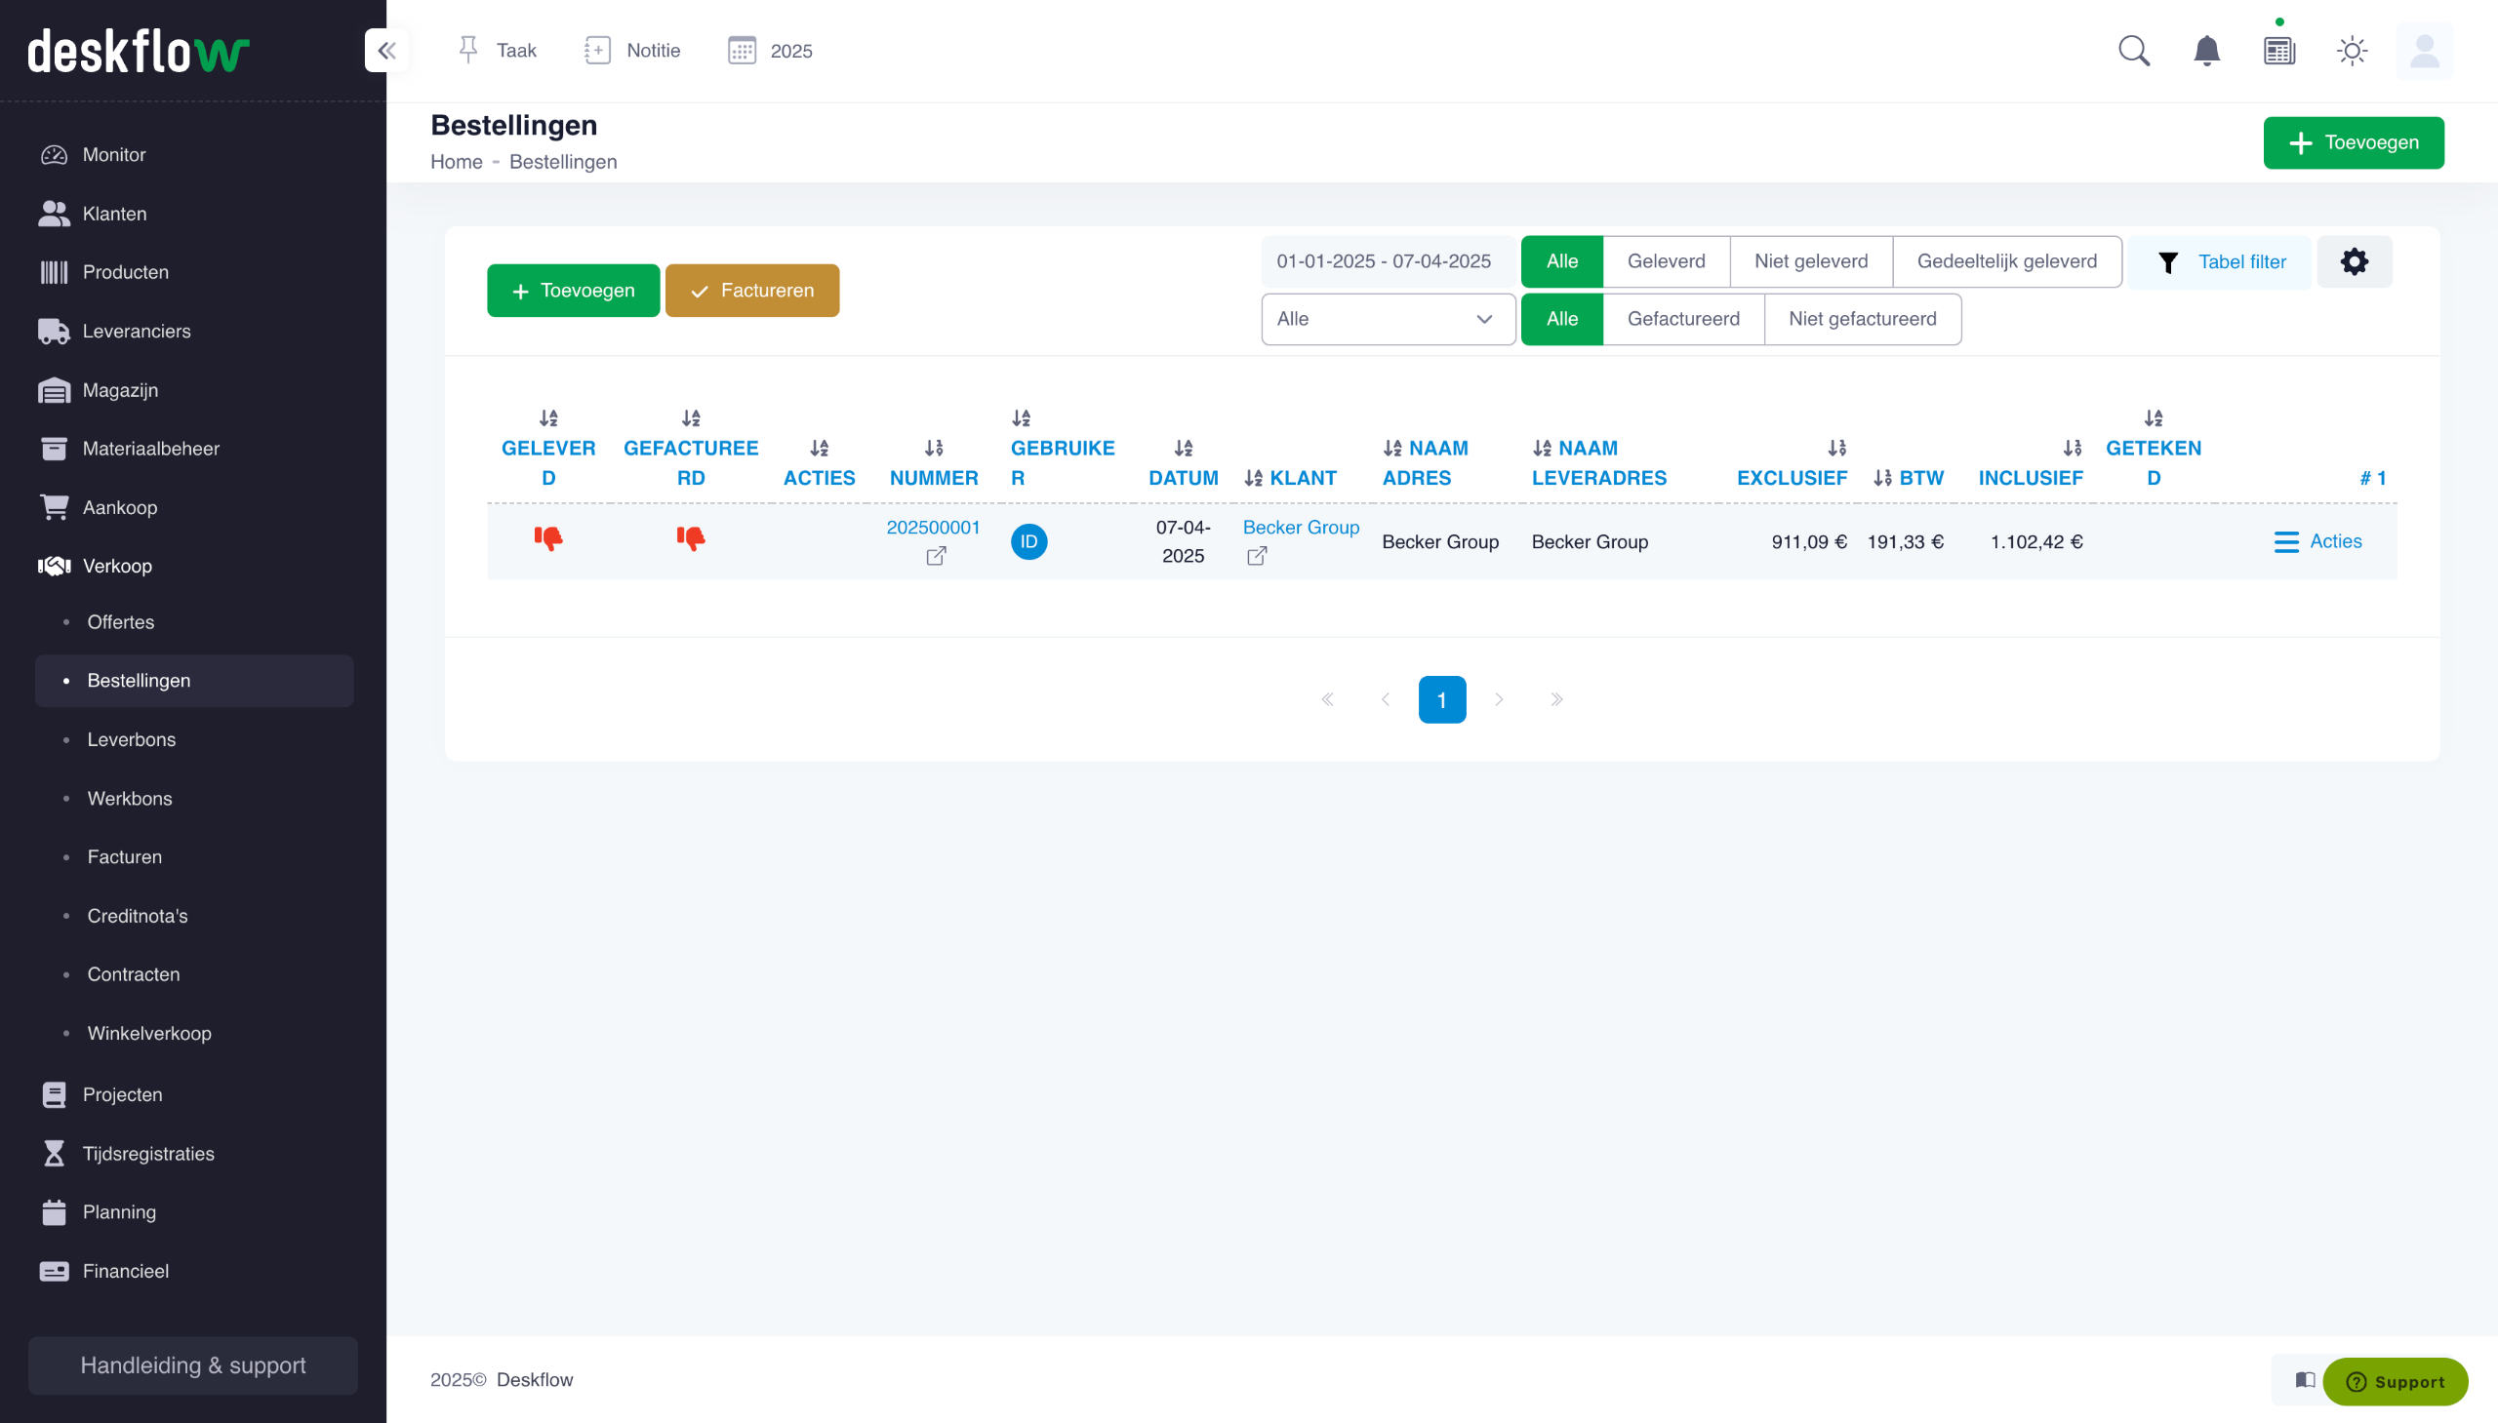
Task: Go to Facturen in the sidebar
Action: pos(124,857)
